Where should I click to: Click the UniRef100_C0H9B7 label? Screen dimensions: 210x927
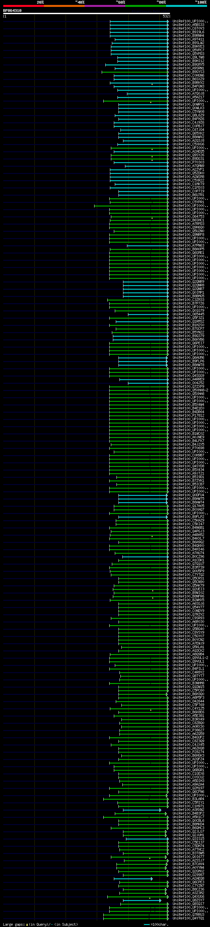pyautogui.click(x=188, y=455)
